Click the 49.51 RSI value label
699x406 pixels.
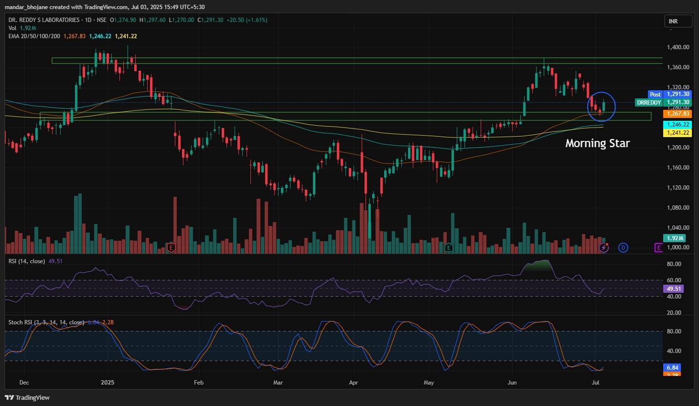click(674, 289)
